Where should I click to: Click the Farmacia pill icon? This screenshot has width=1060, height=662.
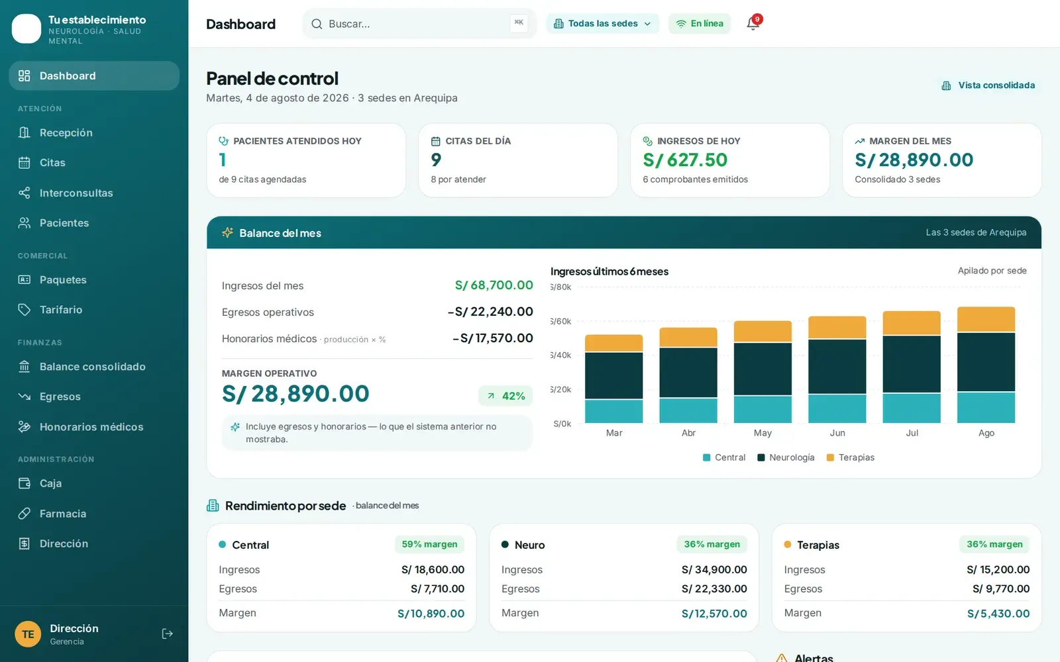[x=25, y=514]
